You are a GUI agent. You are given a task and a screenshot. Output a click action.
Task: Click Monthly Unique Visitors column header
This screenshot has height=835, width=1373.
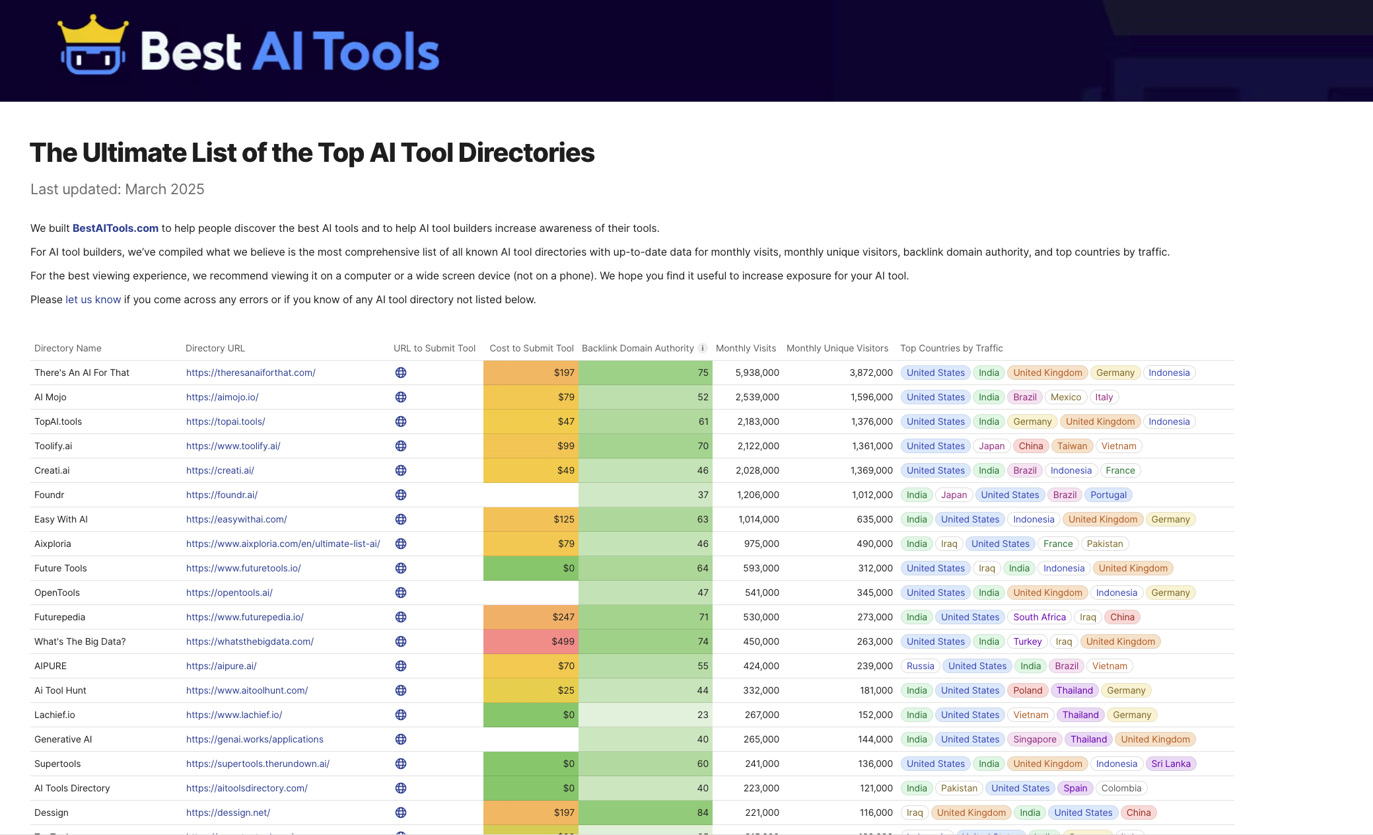[837, 348]
